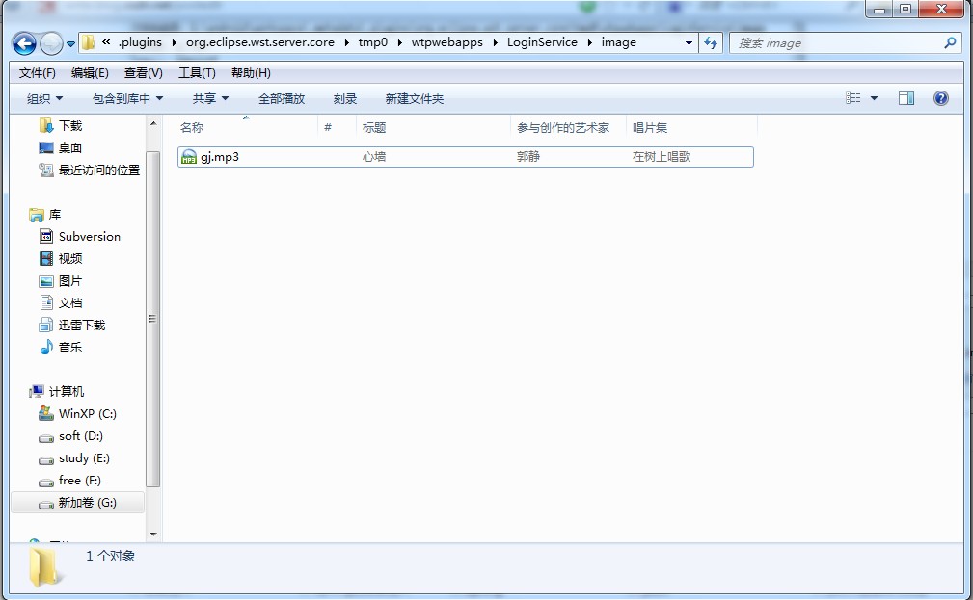
Task: Toggle the preview pane icon
Action: point(906,98)
